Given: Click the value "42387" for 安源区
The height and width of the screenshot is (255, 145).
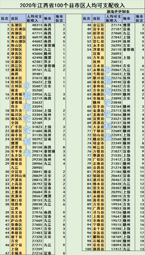Looking at the screenshot, I should click(37, 62).
